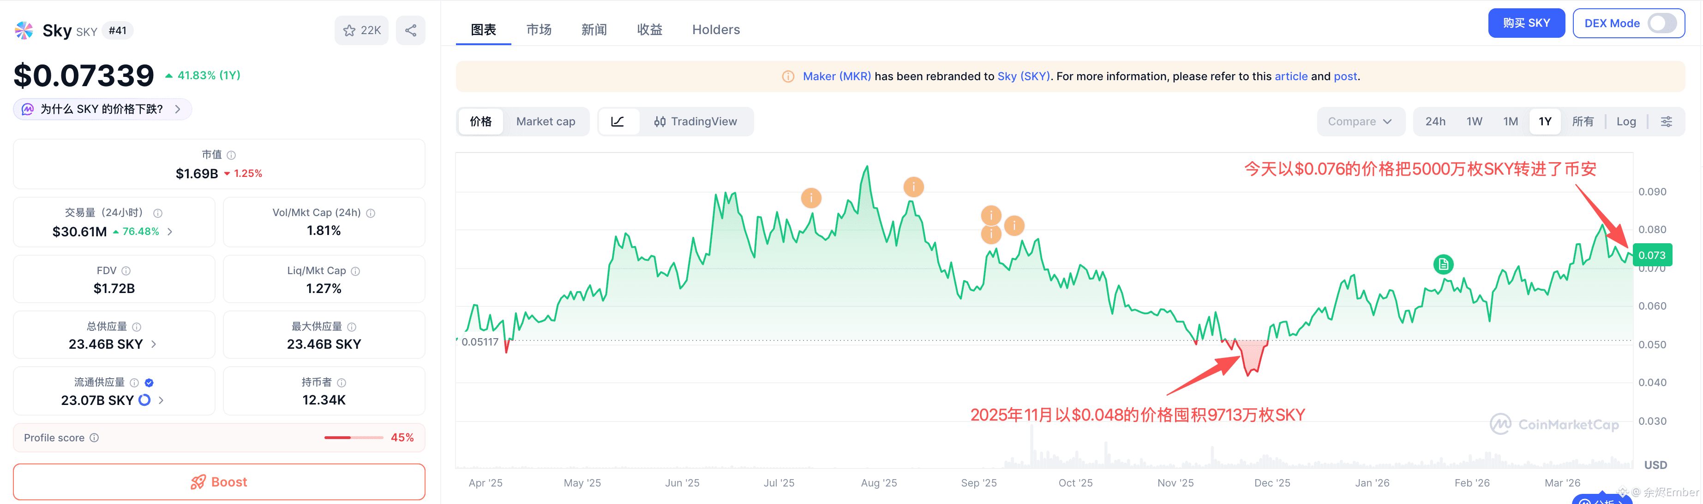Click the 购买 SKY button
1703x504 pixels.
pos(1526,23)
